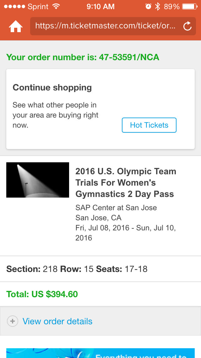The width and height of the screenshot is (201, 358).
Task: Open the spotlight event thumbnail image
Action: (38, 180)
